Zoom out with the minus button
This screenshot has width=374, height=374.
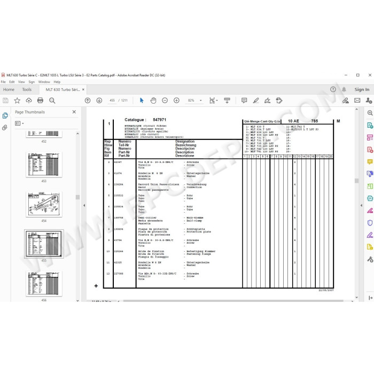point(165,100)
